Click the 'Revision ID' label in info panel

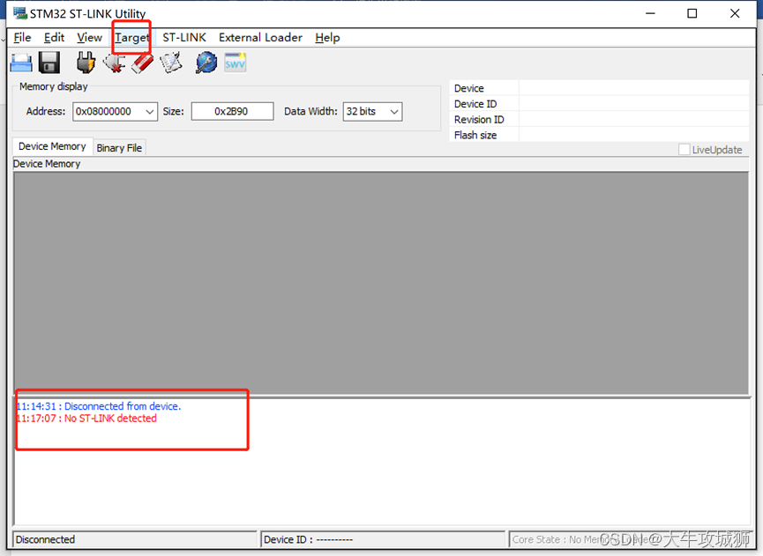click(x=479, y=120)
